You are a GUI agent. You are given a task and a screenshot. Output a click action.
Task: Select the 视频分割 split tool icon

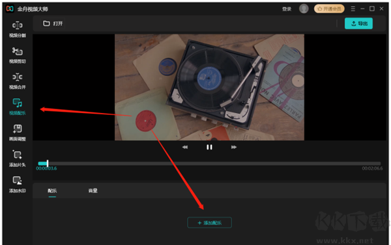[17, 29]
